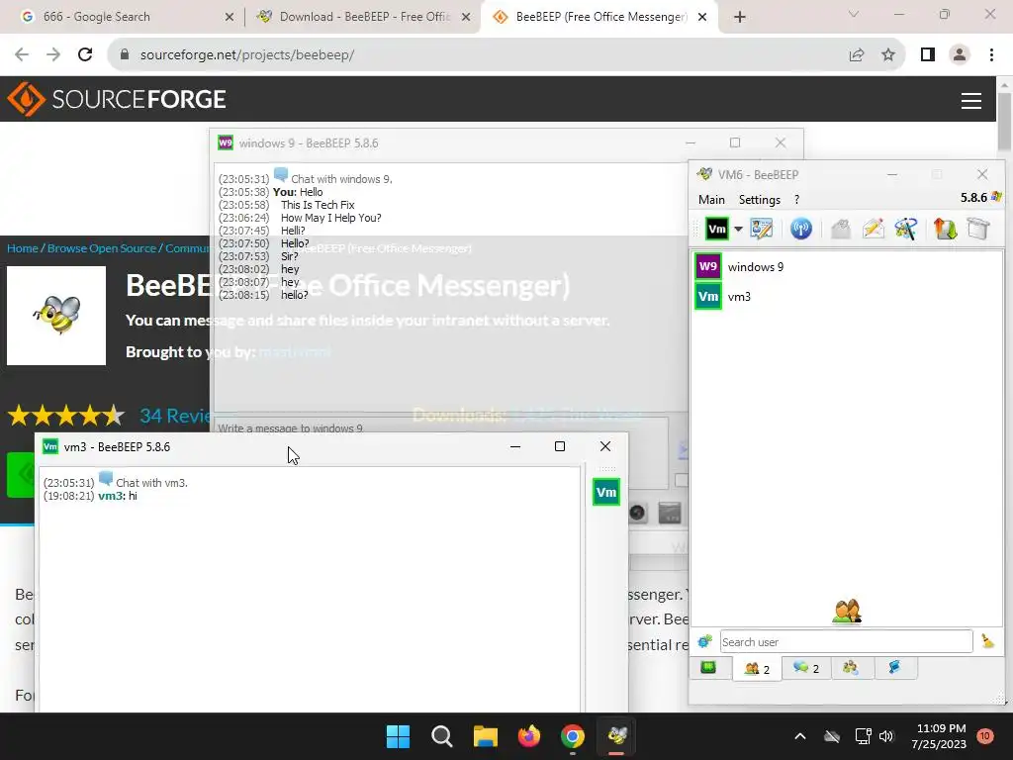Viewport: 1013px width, 760px height.
Task: Click the gray envelope icon in the toolbar
Action: pos(841,229)
